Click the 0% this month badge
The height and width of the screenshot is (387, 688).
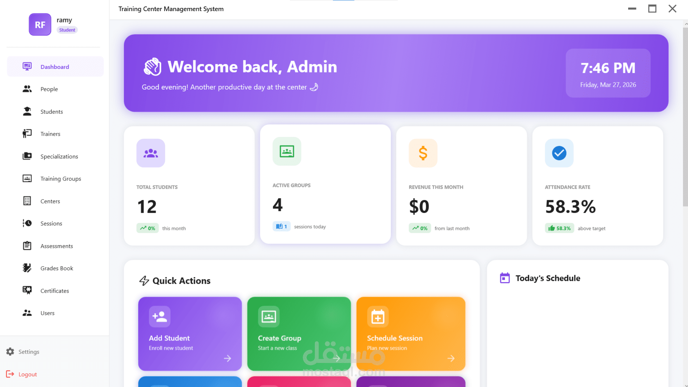148,228
